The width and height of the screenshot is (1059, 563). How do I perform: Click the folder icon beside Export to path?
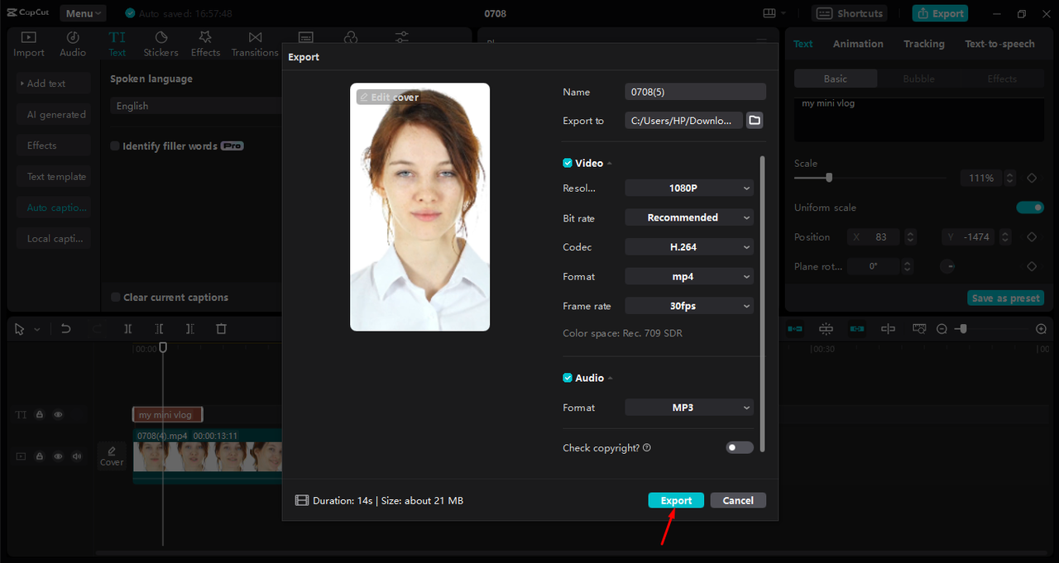click(754, 121)
